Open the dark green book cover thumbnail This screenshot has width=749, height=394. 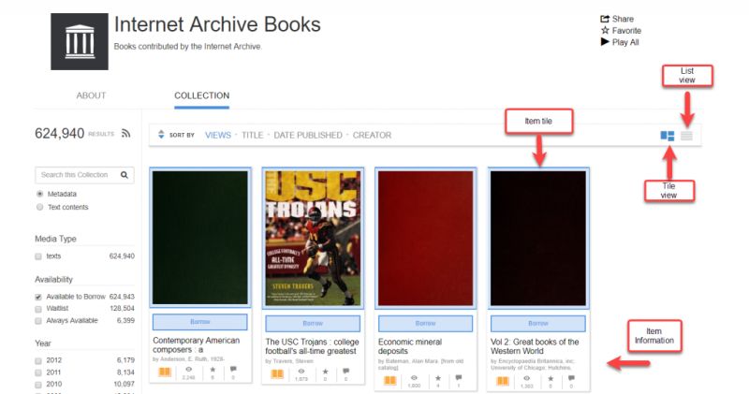(x=200, y=238)
